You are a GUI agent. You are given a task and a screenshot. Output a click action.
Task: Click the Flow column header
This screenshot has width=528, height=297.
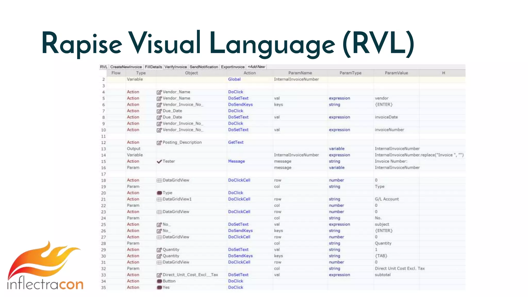click(x=116, y=73)
